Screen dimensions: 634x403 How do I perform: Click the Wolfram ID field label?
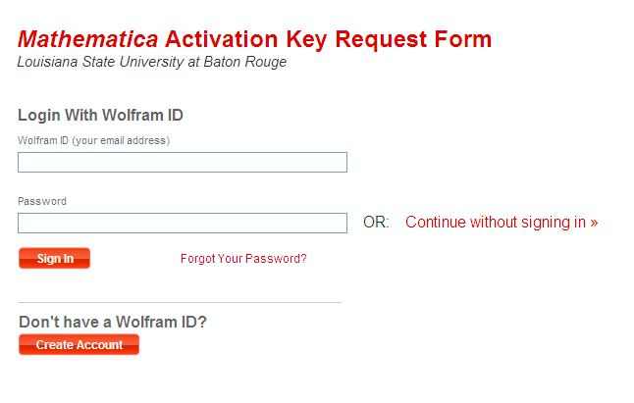tap(43, 141)
